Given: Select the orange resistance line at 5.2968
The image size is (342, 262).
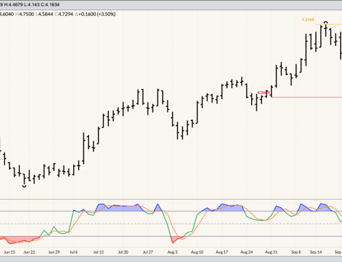Looking at the screenshot, I should [329, 24].
